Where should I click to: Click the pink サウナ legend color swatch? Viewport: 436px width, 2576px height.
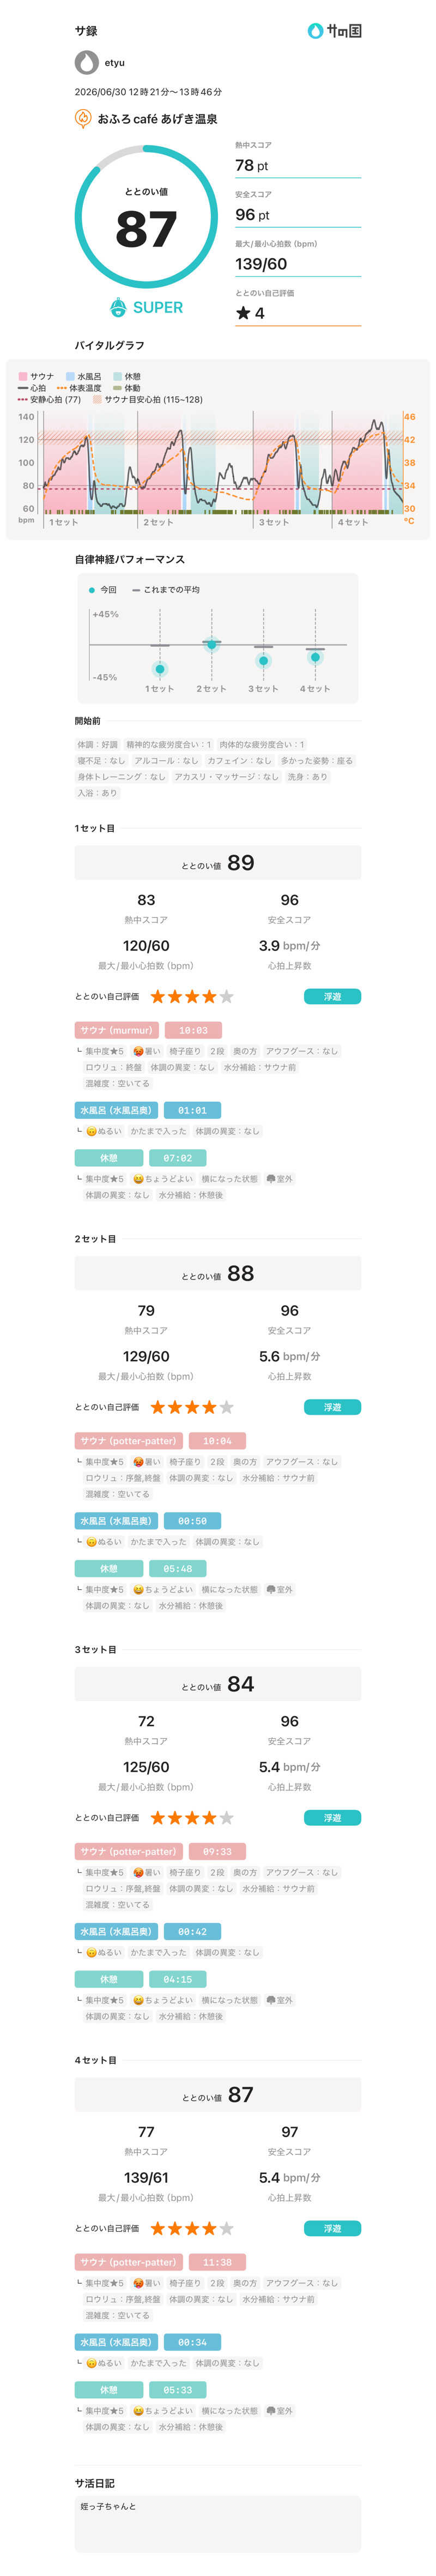point(23,376)
